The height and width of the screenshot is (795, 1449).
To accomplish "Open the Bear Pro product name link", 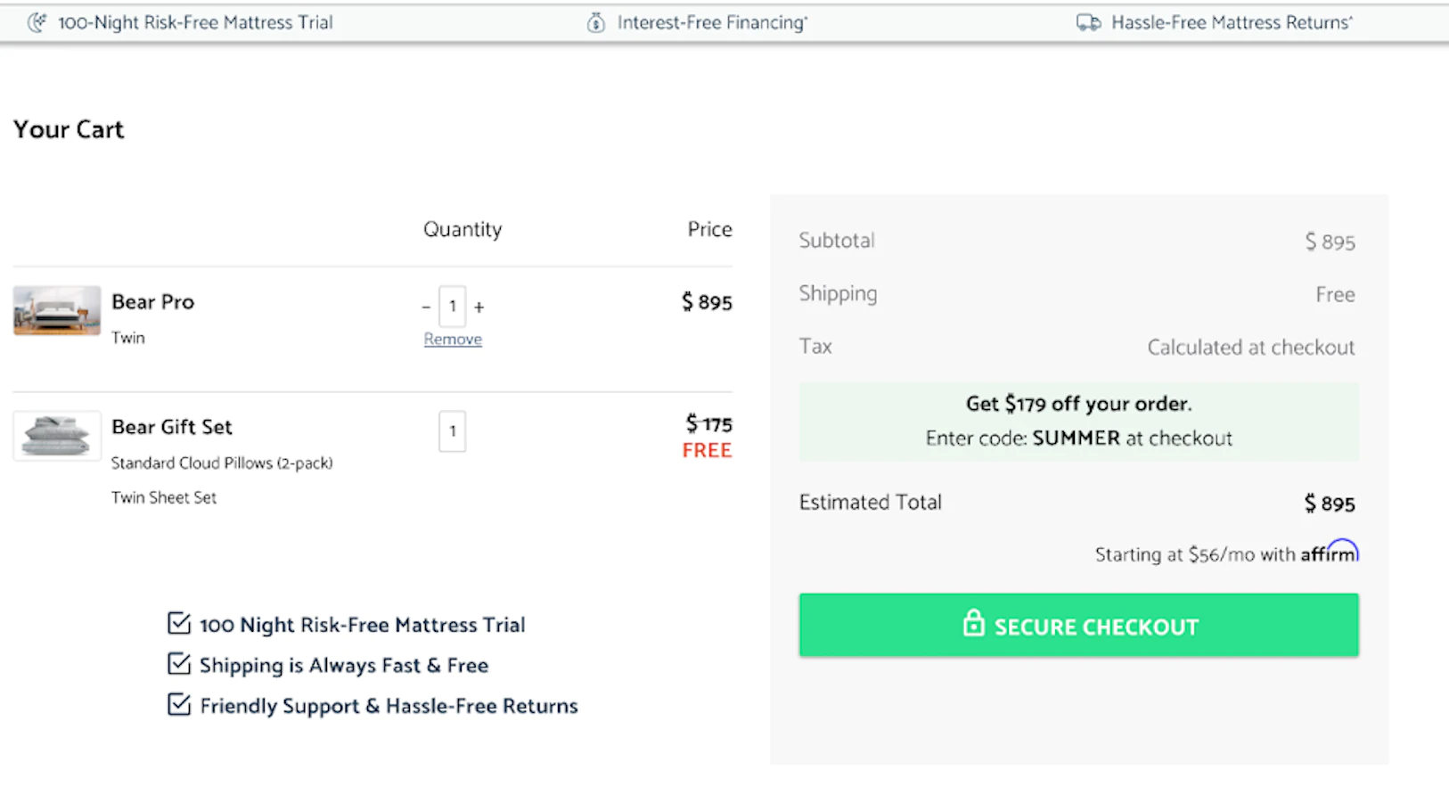I will (152, 302).
